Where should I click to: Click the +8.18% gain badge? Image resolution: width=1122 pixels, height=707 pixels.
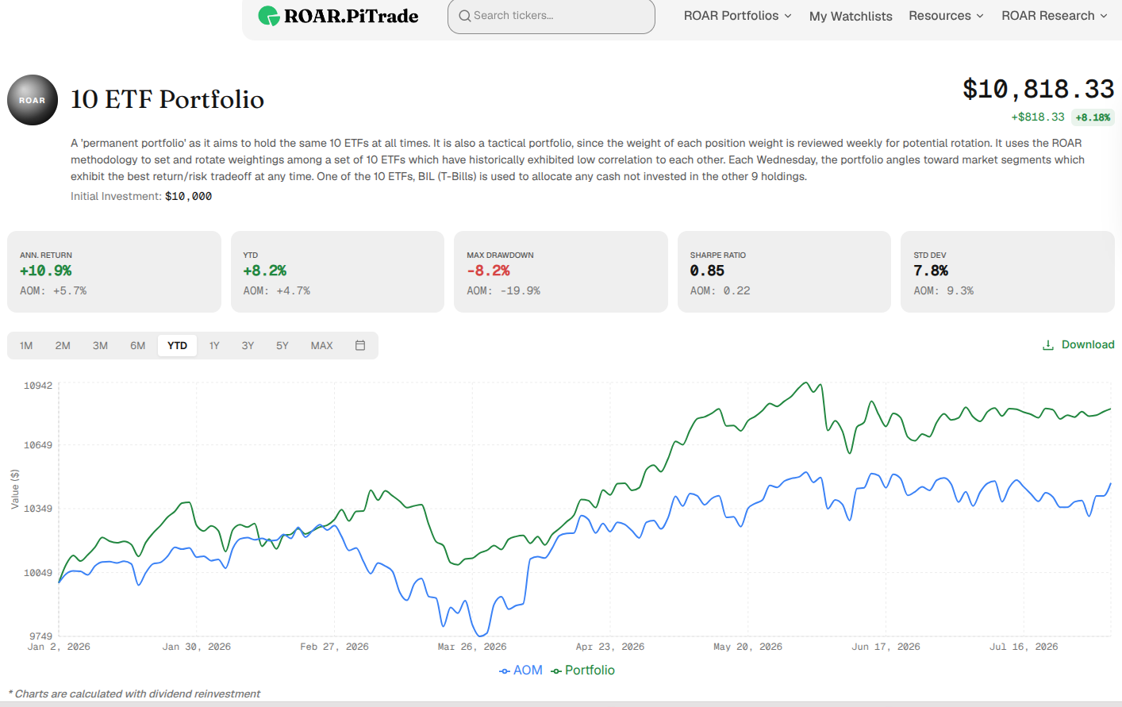pyautogui.click(x=1093, y=117)
